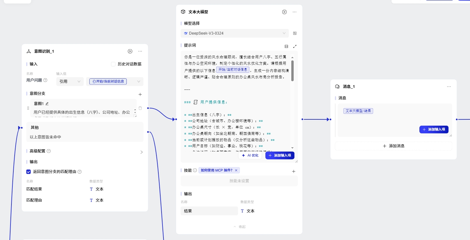Screen dimensions: 470x240
Task: Open the 引用 input type dropdown
Action: click(x=70, y=81)
